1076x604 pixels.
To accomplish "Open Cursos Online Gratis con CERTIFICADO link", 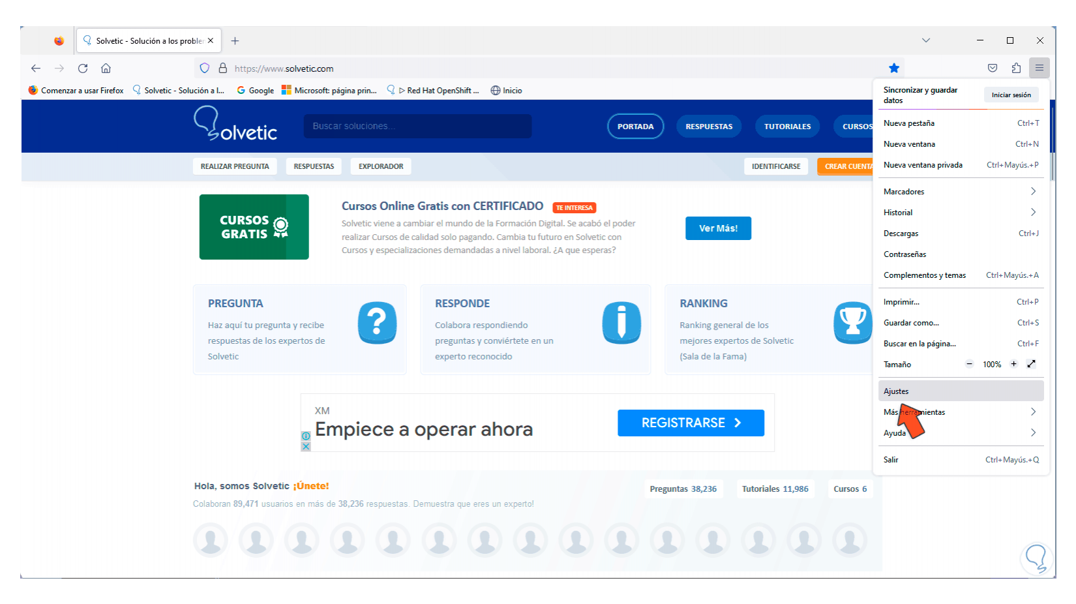I will tap(442, 206).
